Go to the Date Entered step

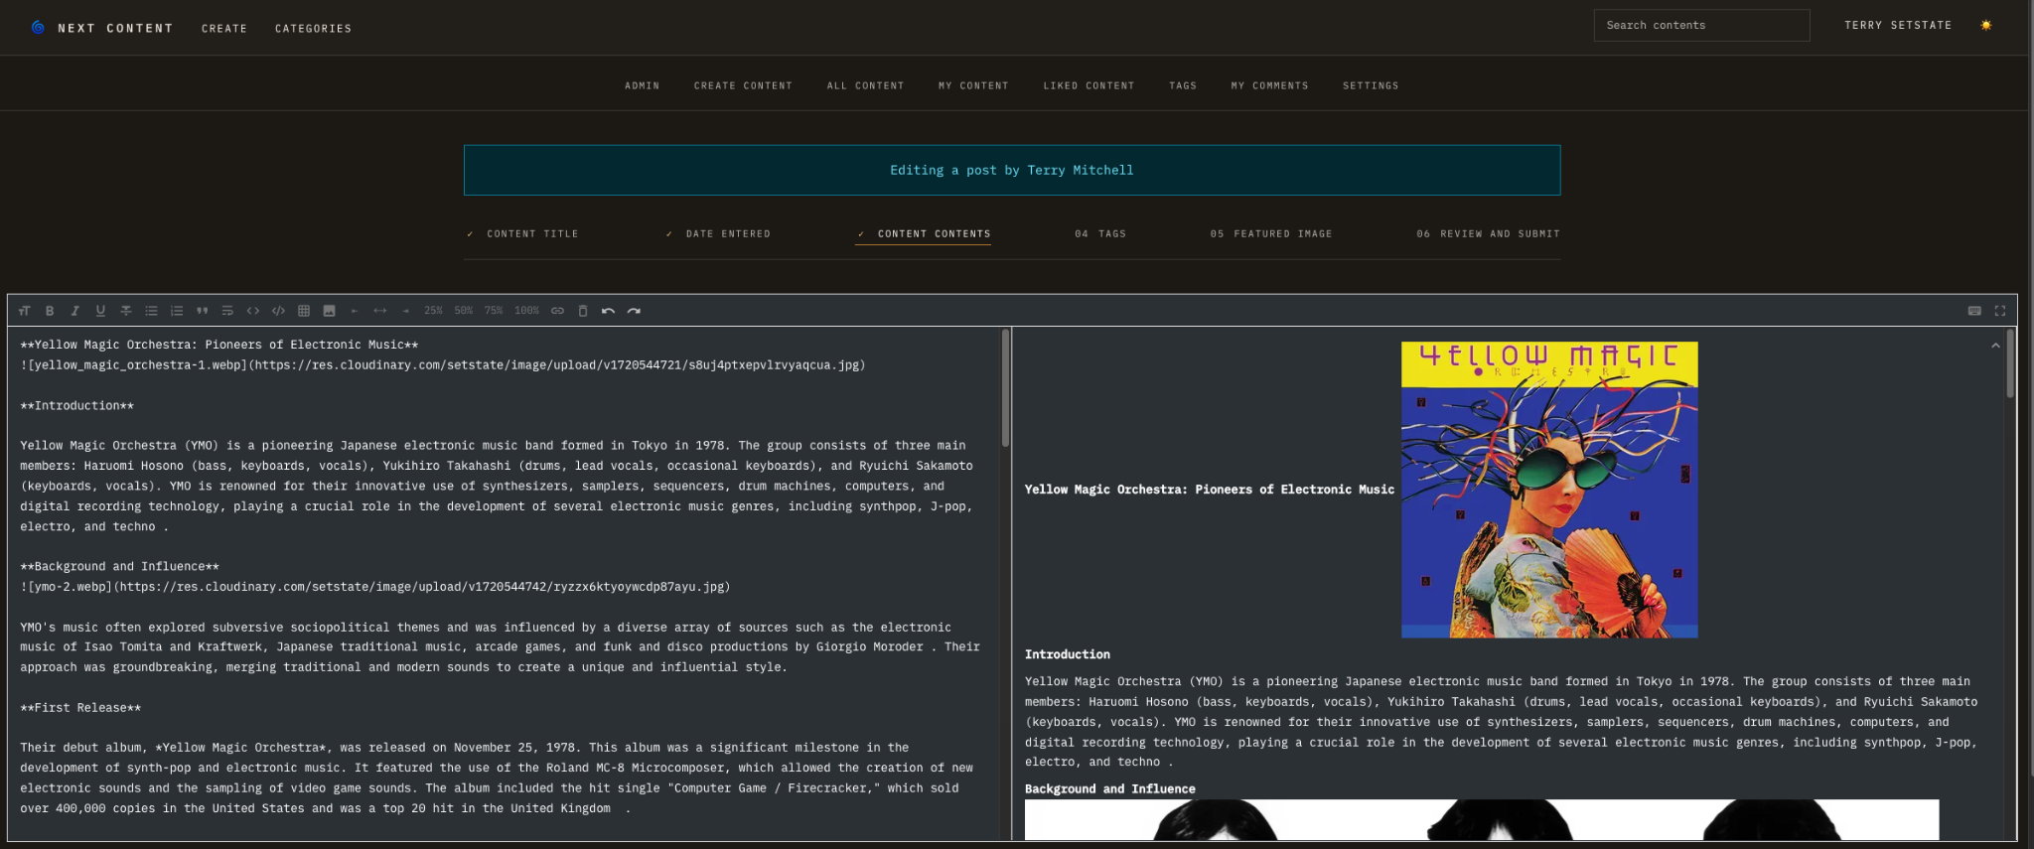[719, 234]
